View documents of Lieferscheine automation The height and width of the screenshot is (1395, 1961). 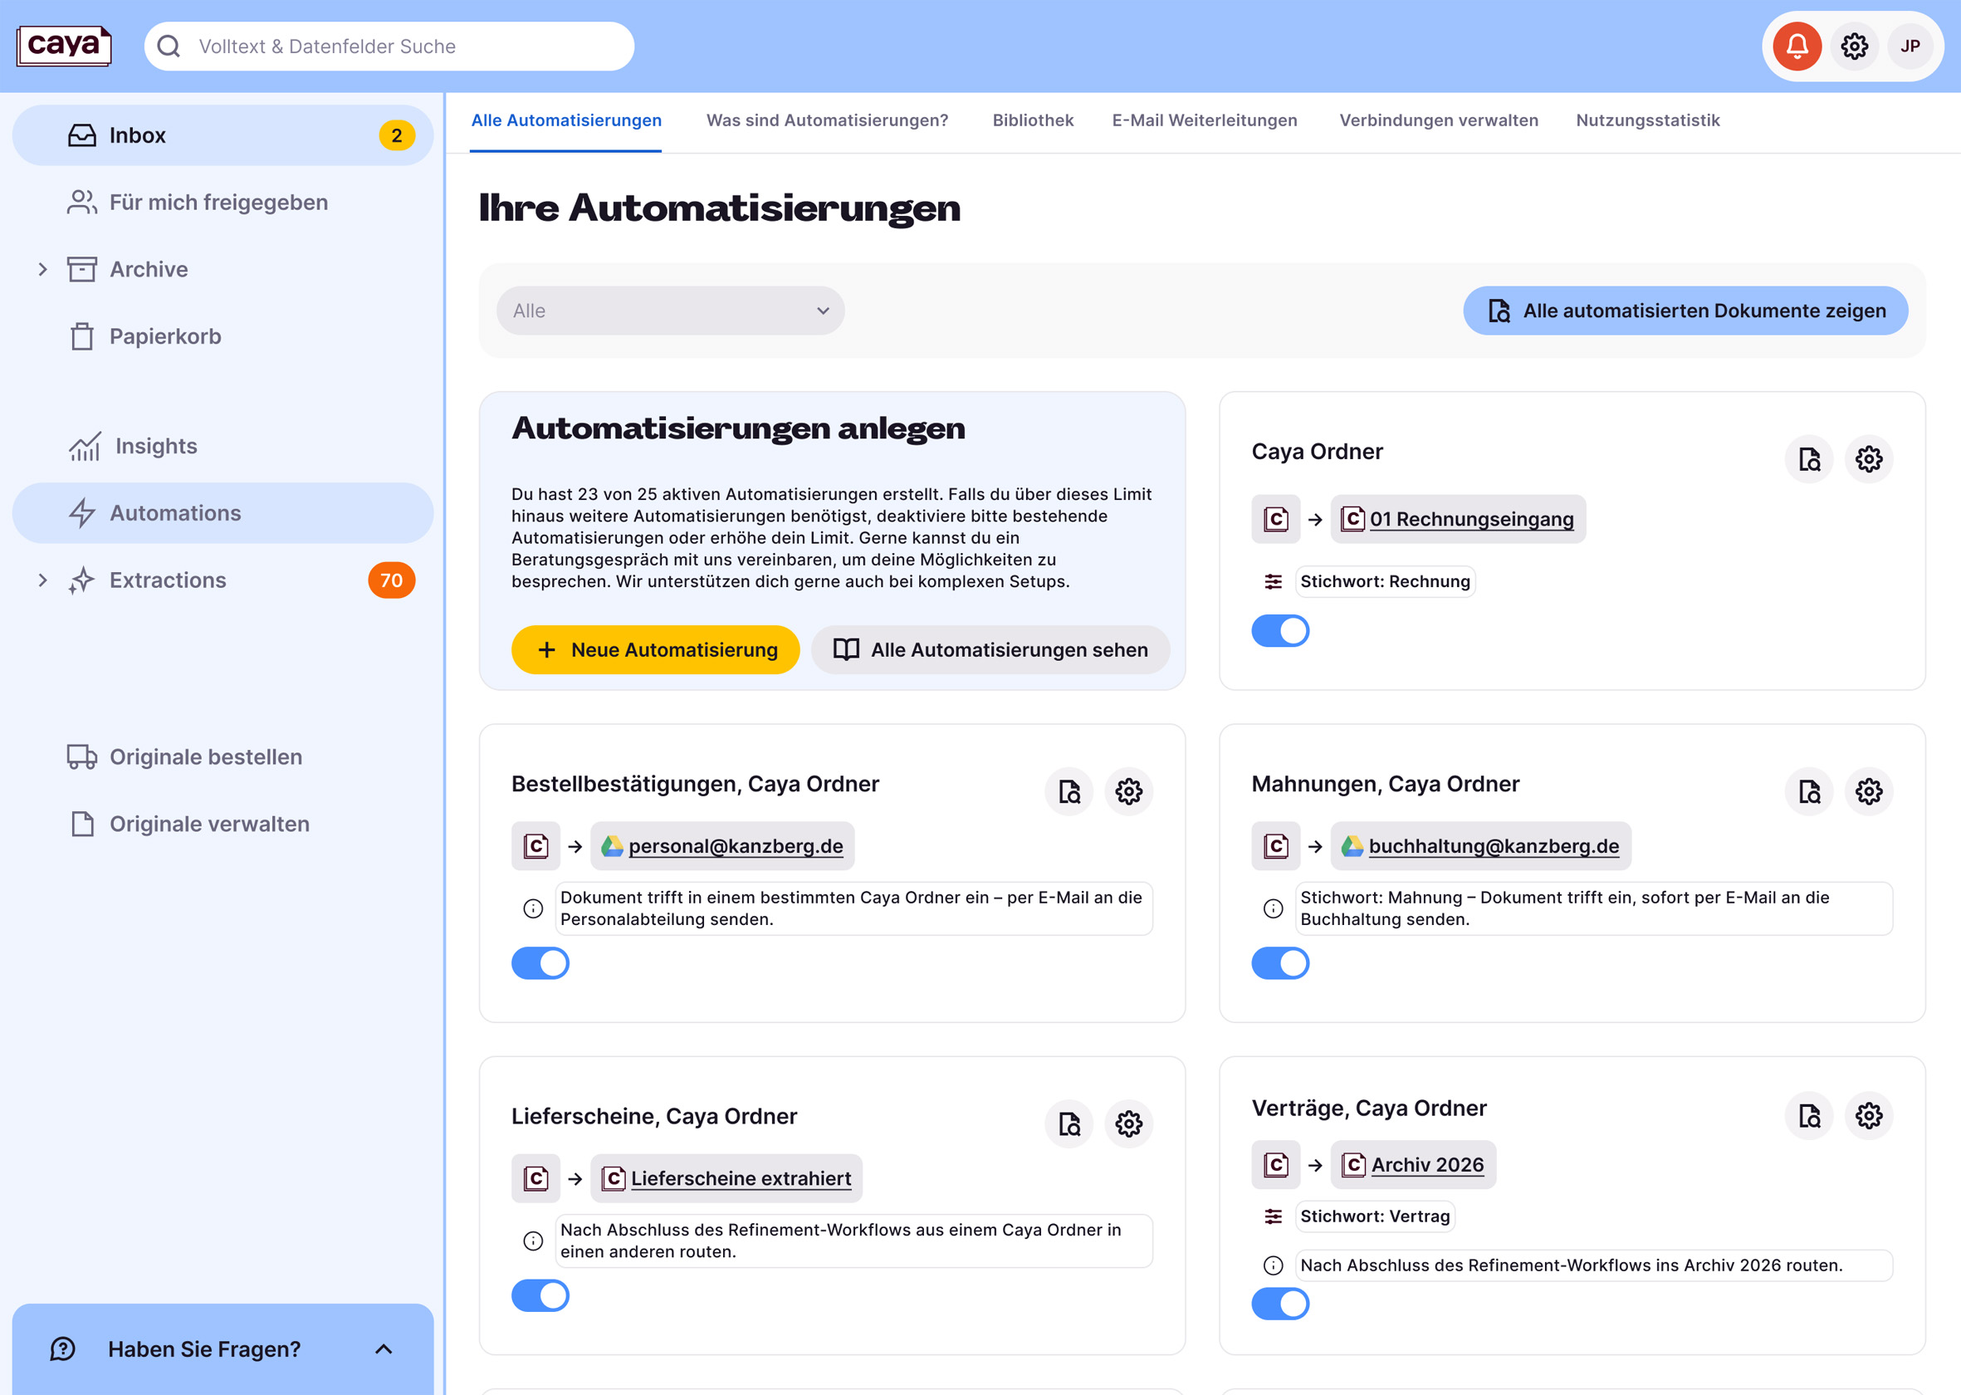click(1069, 1123)
